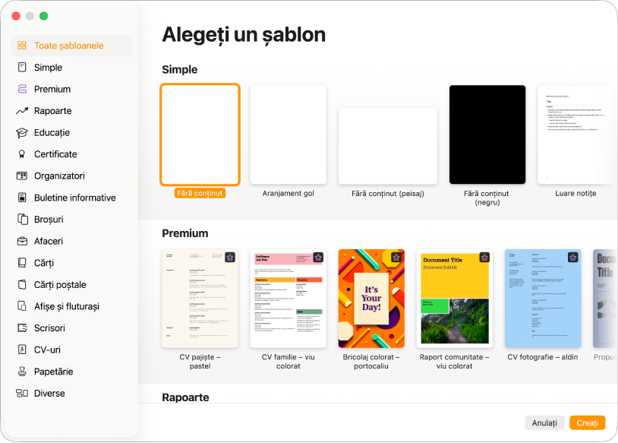The width and height of the screenshot is (618, 443).
Task: Open the Rapoarte chart icon category
Action: (22, 111)
